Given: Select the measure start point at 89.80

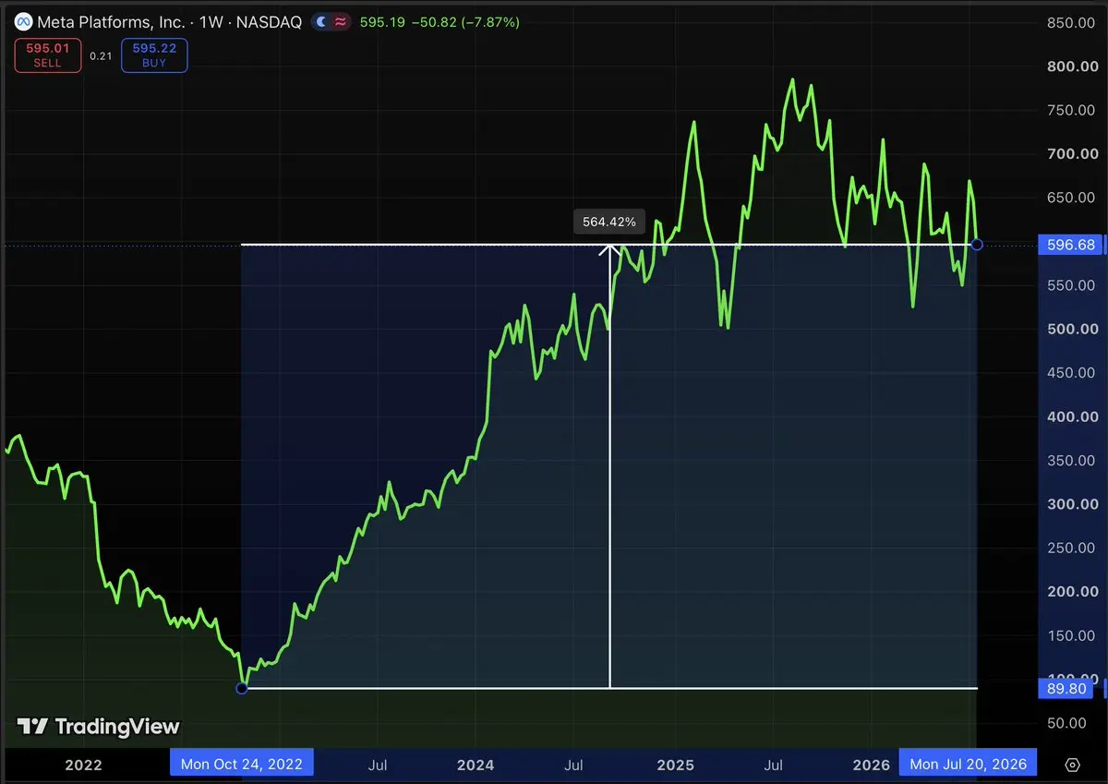Looking at the screenshot, I should pyautogui.click(x=242, y=688).
